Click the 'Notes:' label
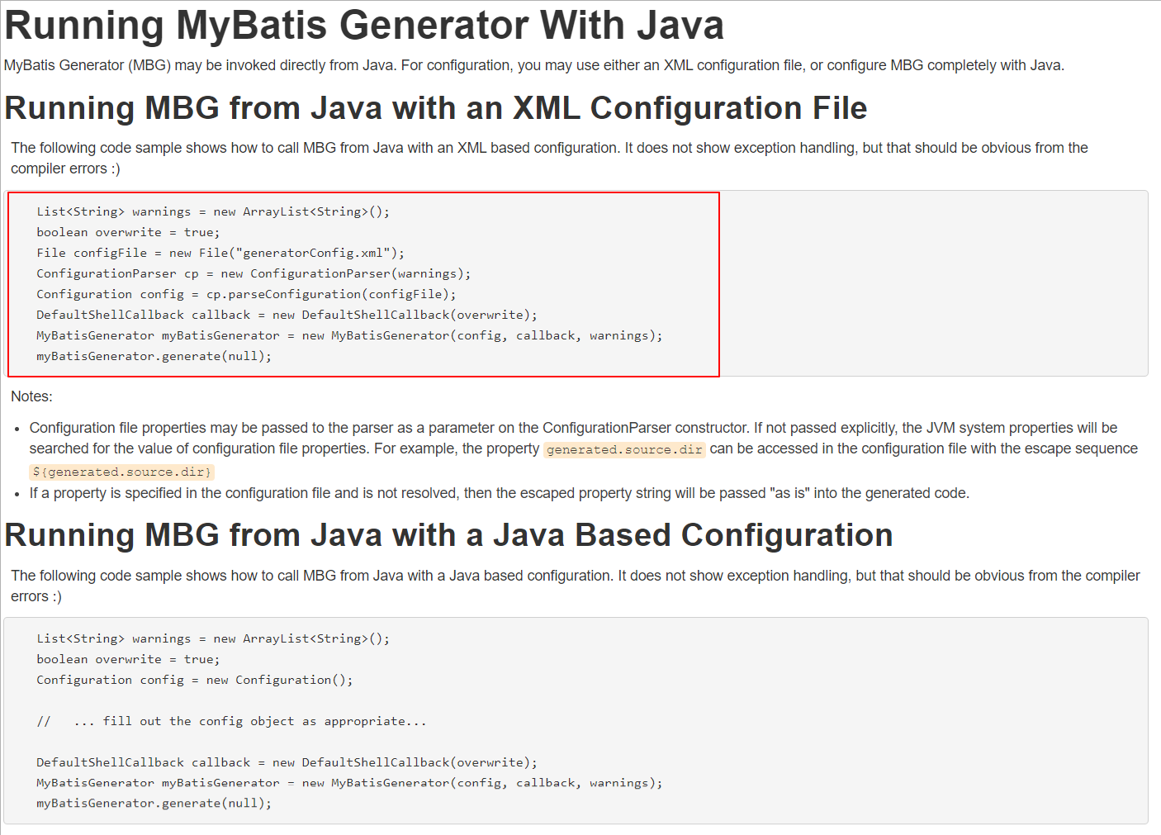 [x=31, y=396]
